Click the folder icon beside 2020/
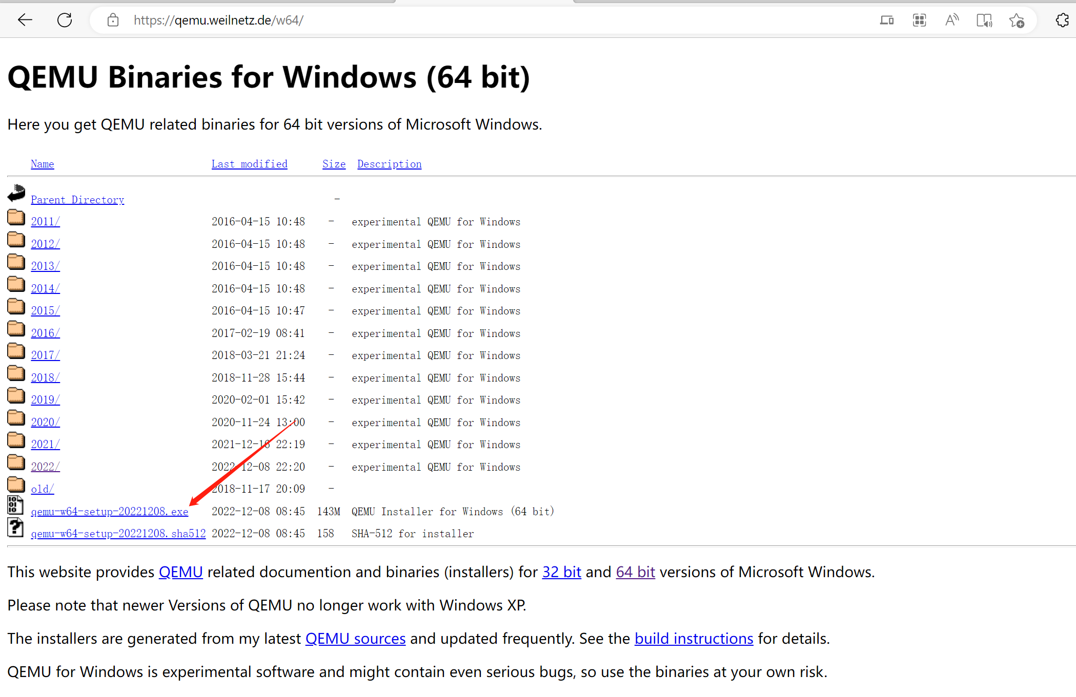 click(16, 417)
